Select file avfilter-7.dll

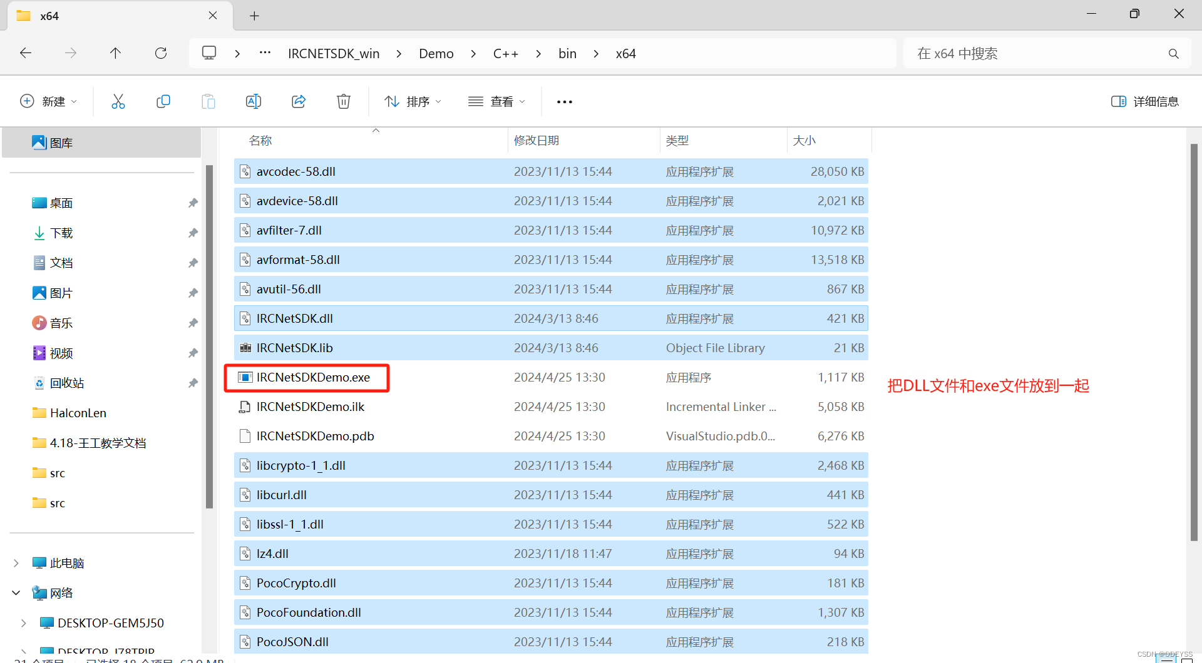551,230
